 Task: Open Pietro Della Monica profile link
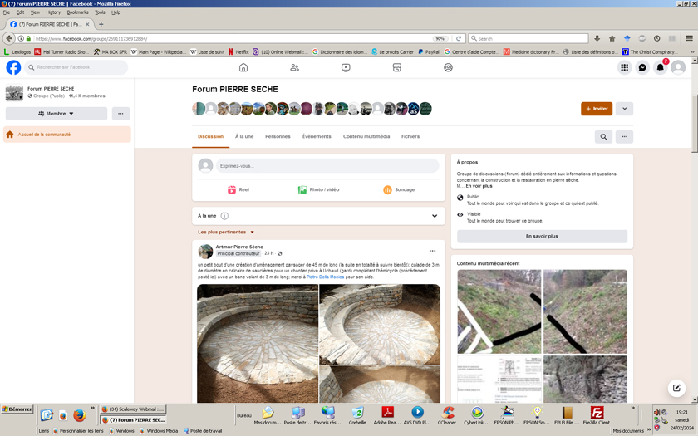coord(326,277)
